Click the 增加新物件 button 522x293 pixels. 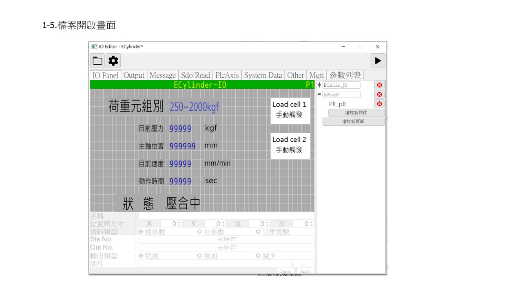pos(356,113)
